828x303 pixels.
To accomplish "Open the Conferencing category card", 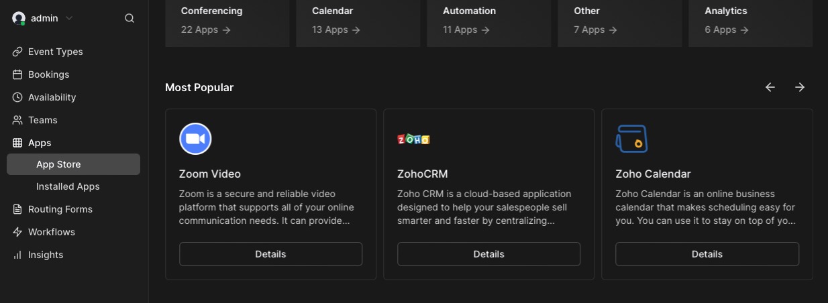I will pyautogui.click(x=227, y=23).
